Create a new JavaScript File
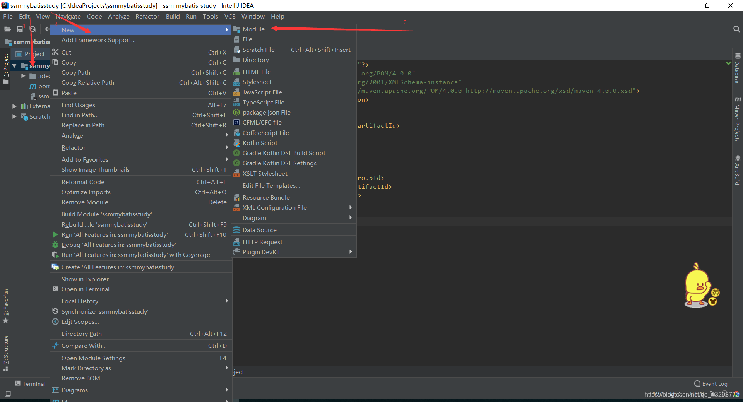The width and height of the screenshot is (743, 402). (x=294, y=92)
